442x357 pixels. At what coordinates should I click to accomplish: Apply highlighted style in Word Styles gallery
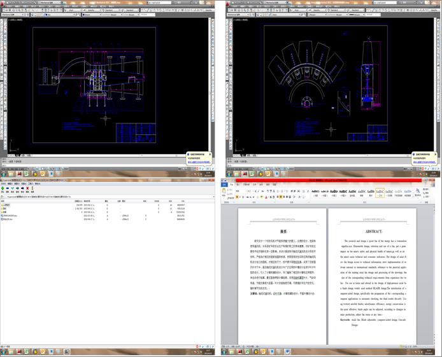pyautogui.click(x=380, y=193)
